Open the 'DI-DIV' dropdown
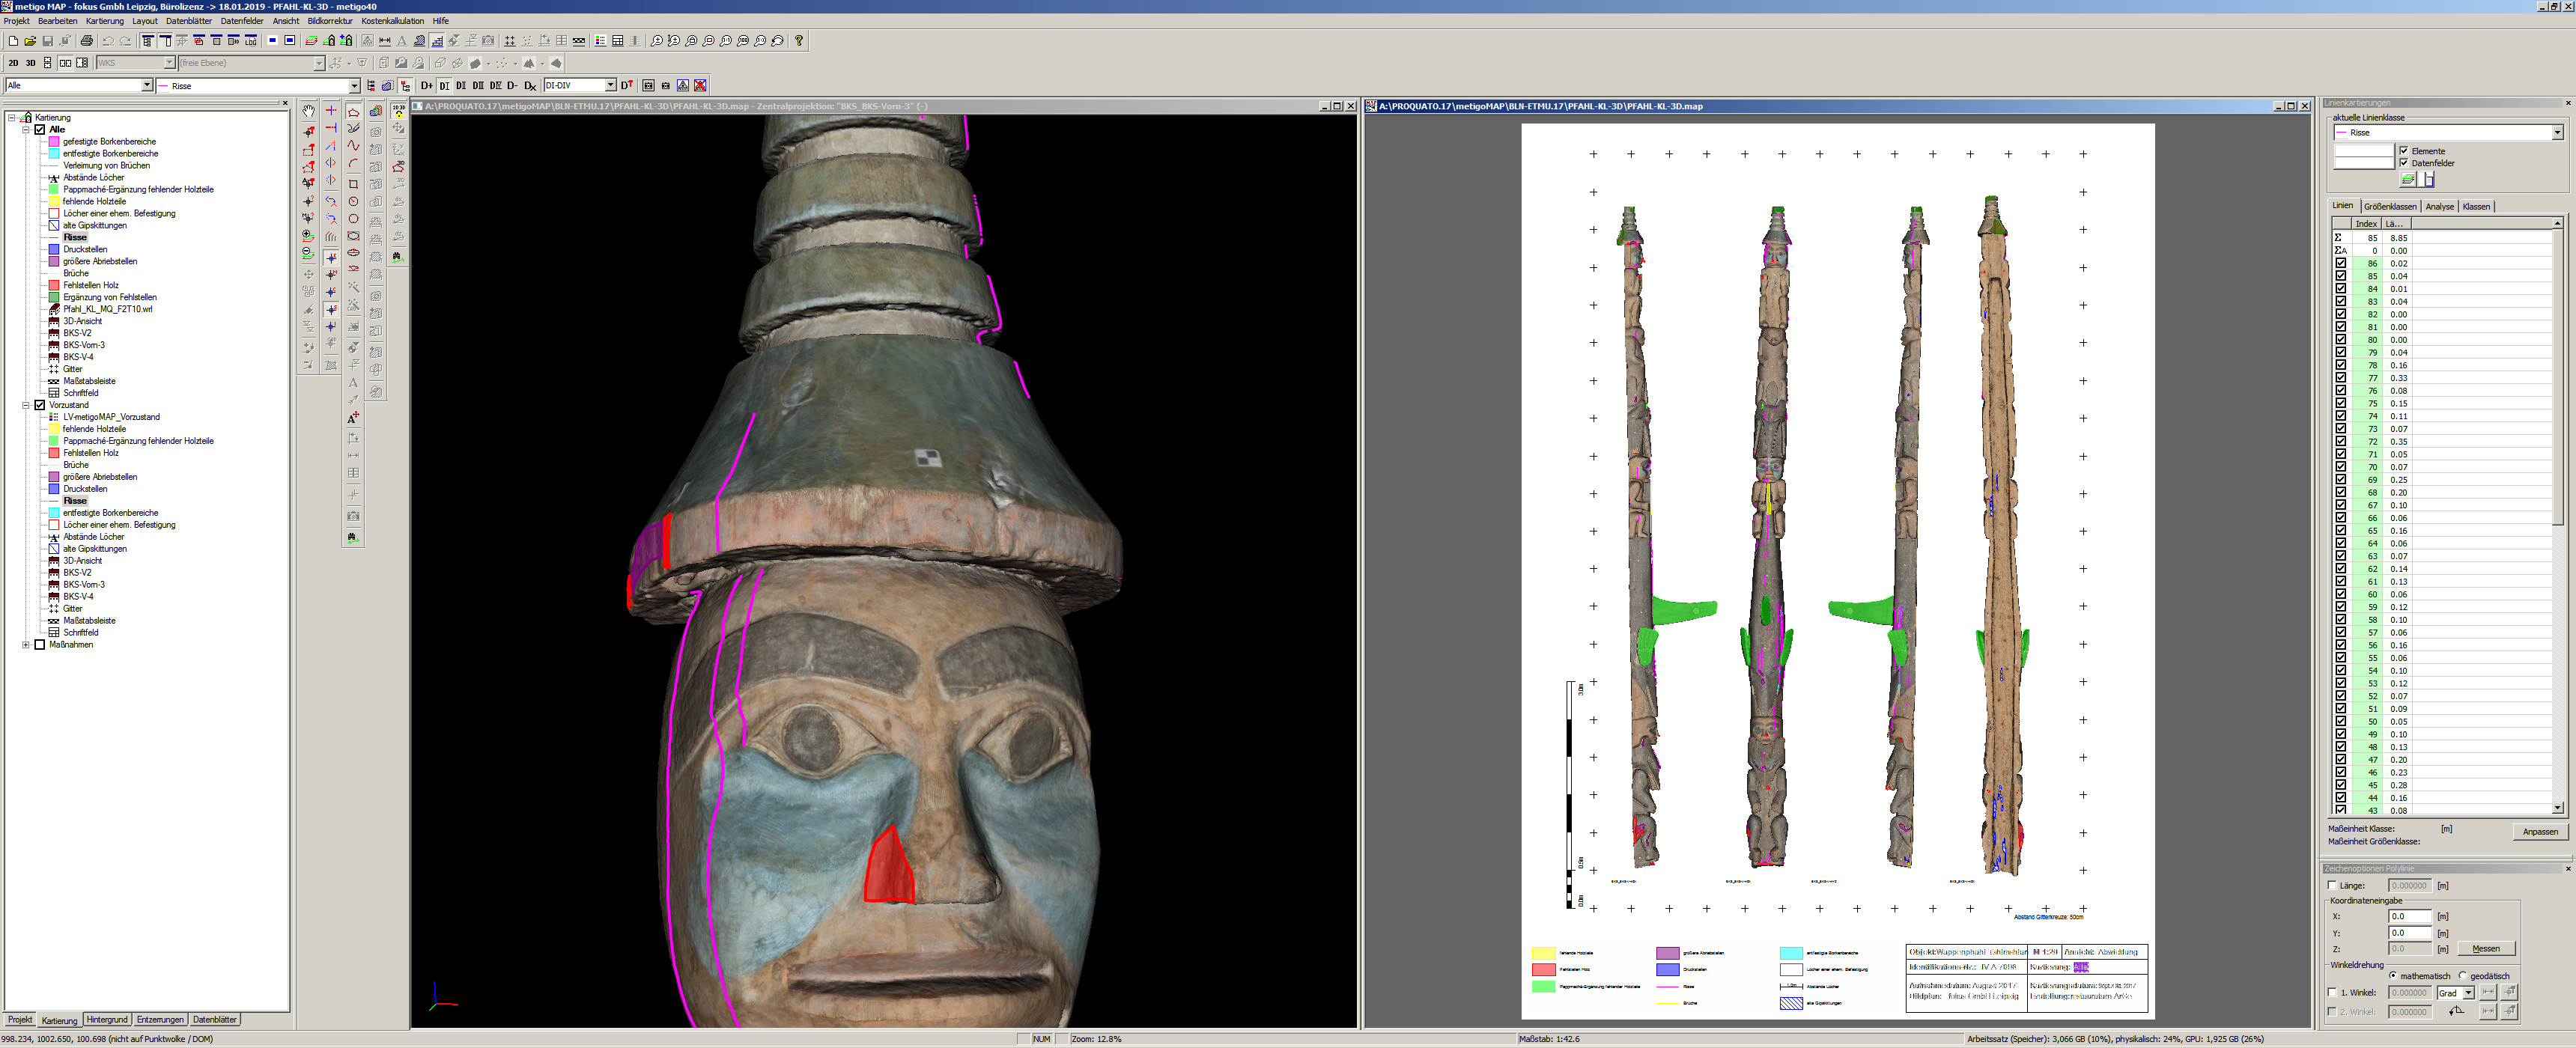 pos(611,86)
